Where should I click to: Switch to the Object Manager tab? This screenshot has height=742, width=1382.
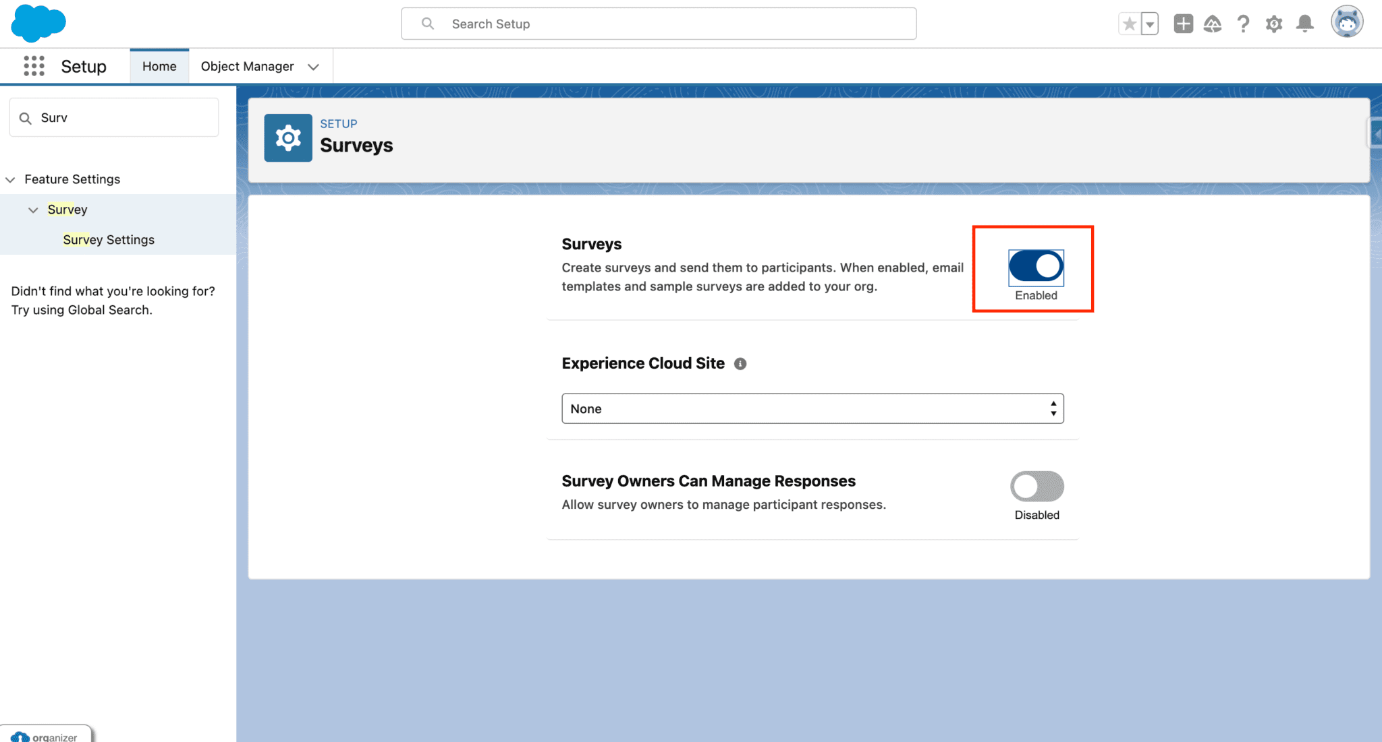click(247, 66)
